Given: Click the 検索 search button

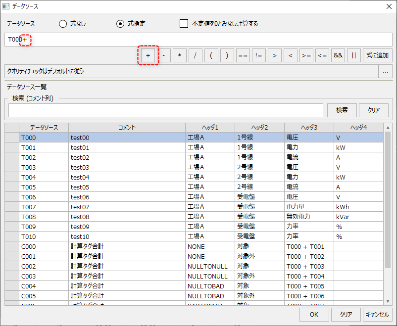Looking at the screenshot, I should [x=342, y=110].
